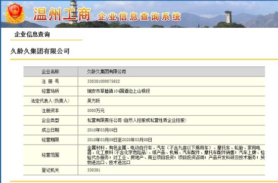Click the national emblem badge logo

15,13
